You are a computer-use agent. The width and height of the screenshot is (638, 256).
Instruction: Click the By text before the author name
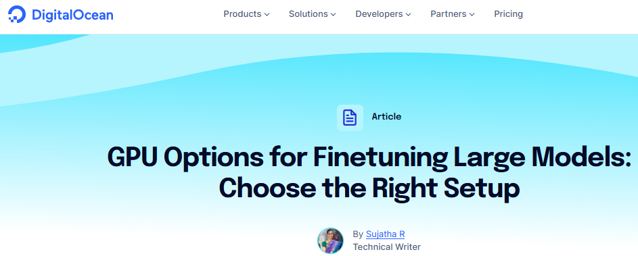coord(358,234)
